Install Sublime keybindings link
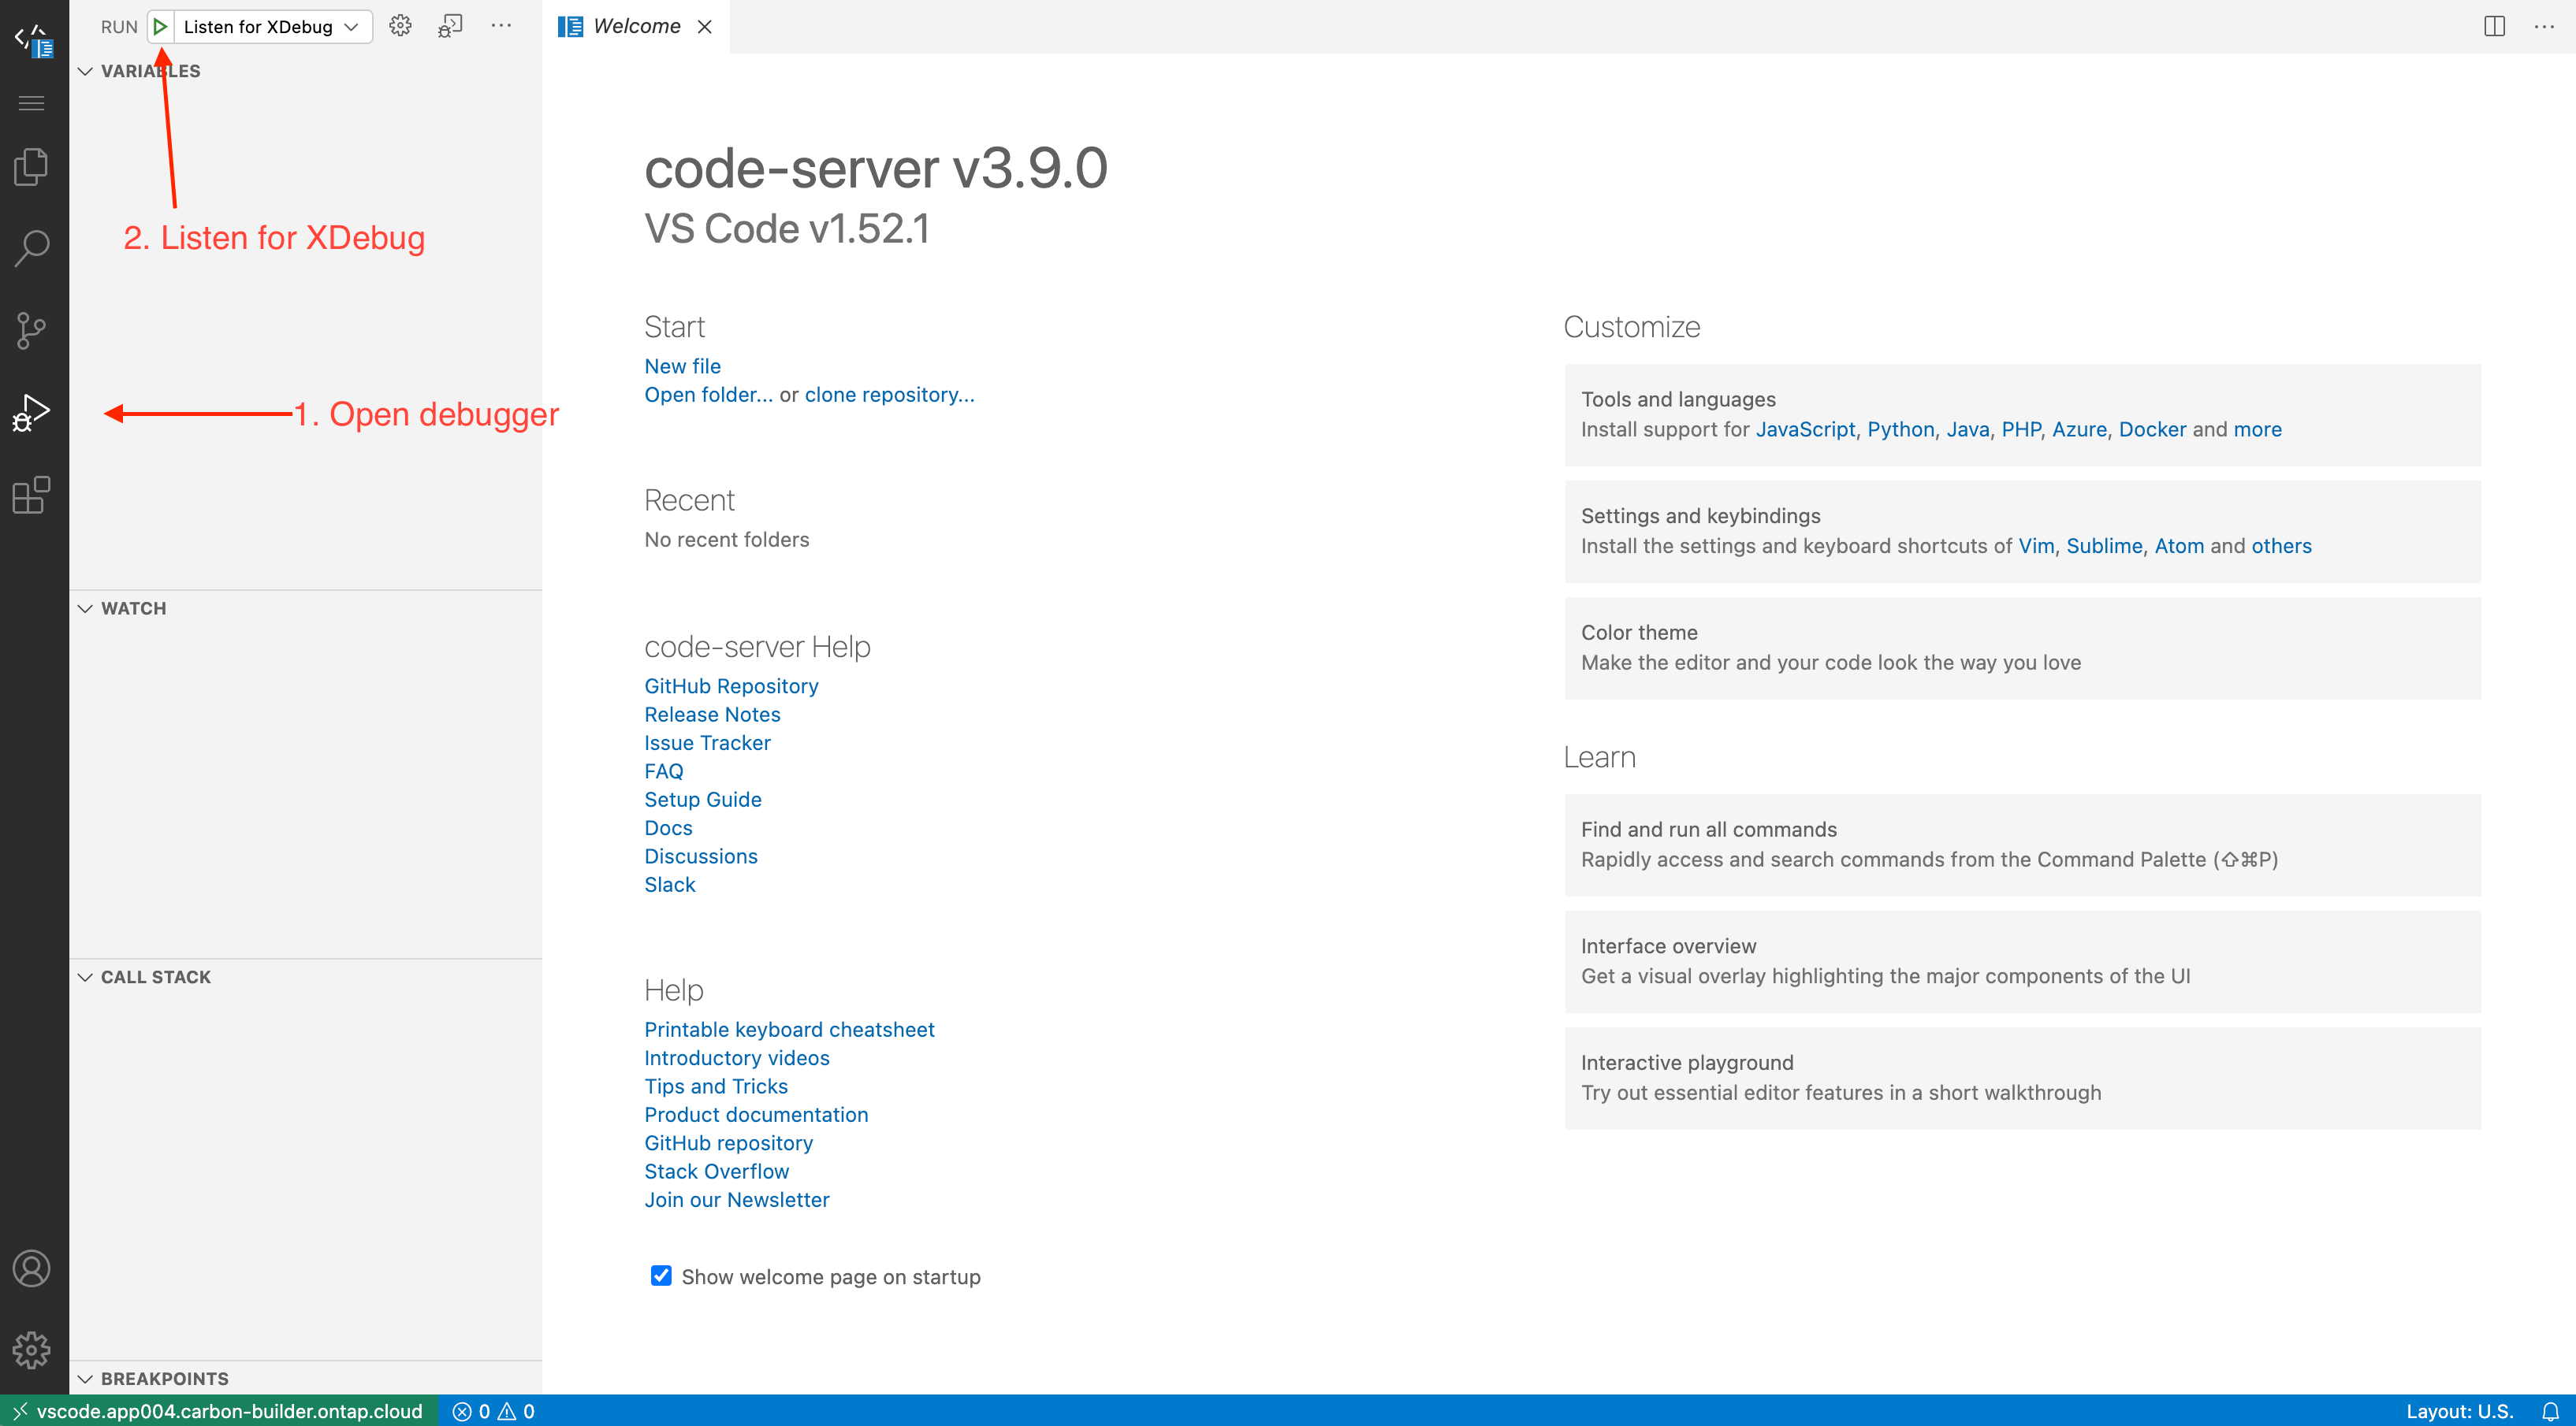2576x1426 pixels. tap(2104, 547)
